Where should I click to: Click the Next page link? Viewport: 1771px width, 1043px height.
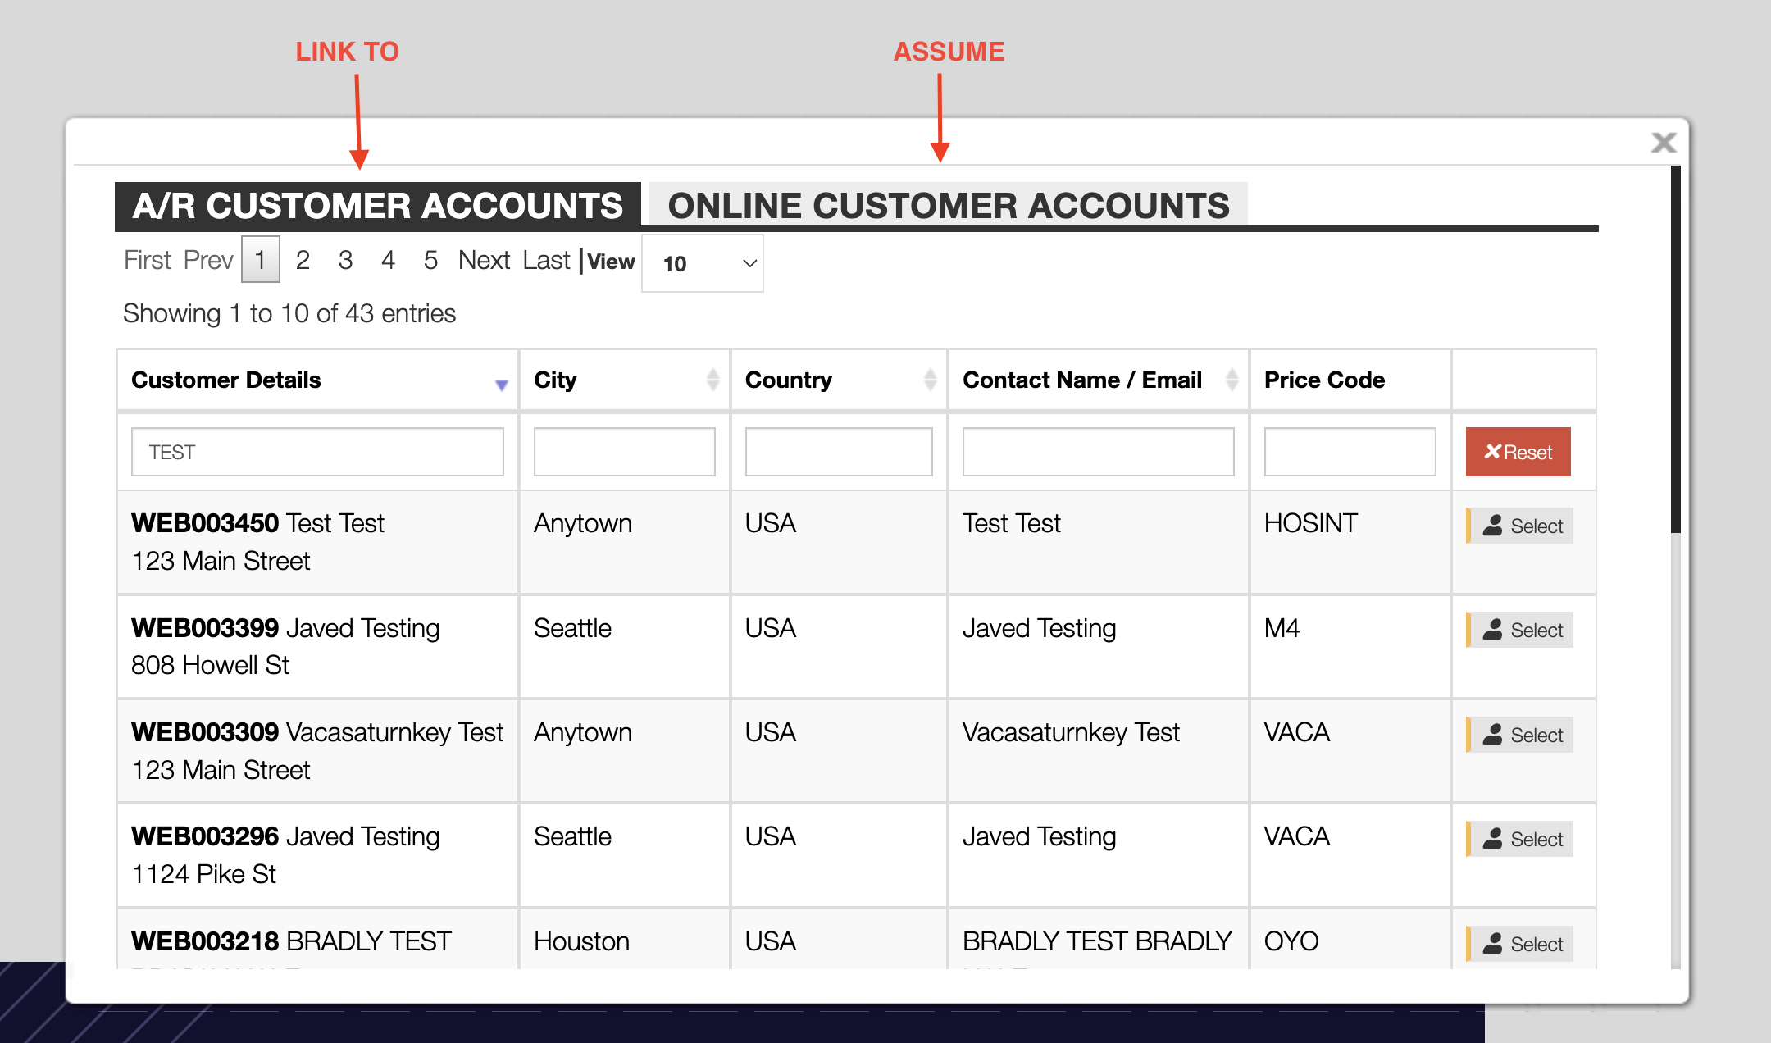click(x=484, y=260)
